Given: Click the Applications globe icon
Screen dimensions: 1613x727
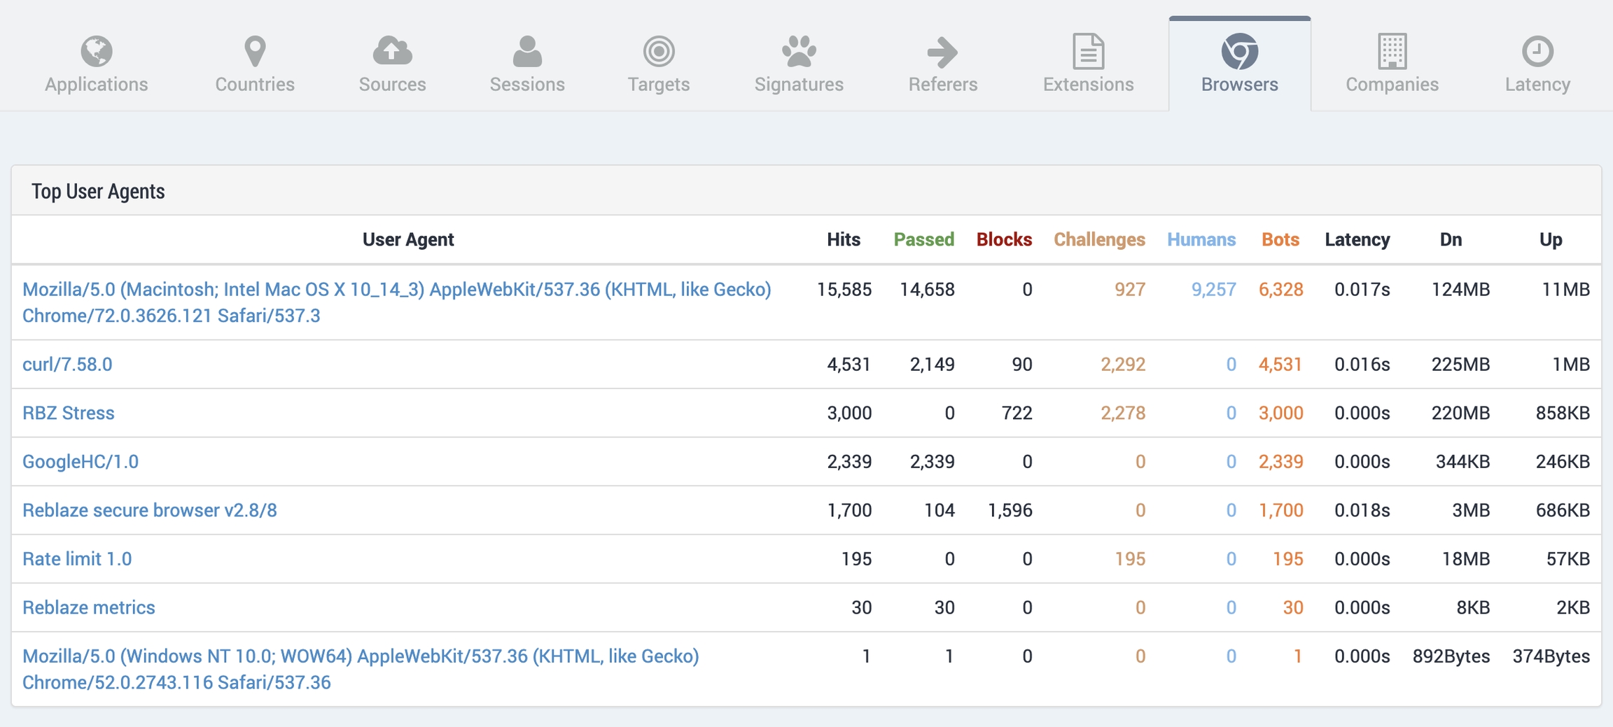Looking at the screenshot, I should pyautogui.click(x=97, y=51).
